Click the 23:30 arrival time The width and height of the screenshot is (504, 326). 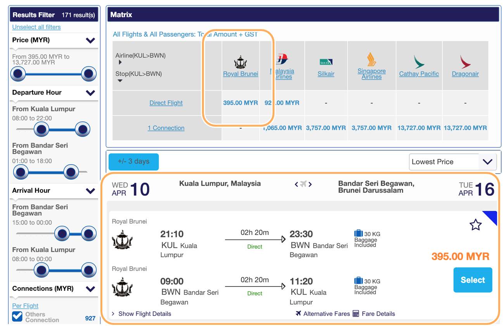[x=301, y=234]
